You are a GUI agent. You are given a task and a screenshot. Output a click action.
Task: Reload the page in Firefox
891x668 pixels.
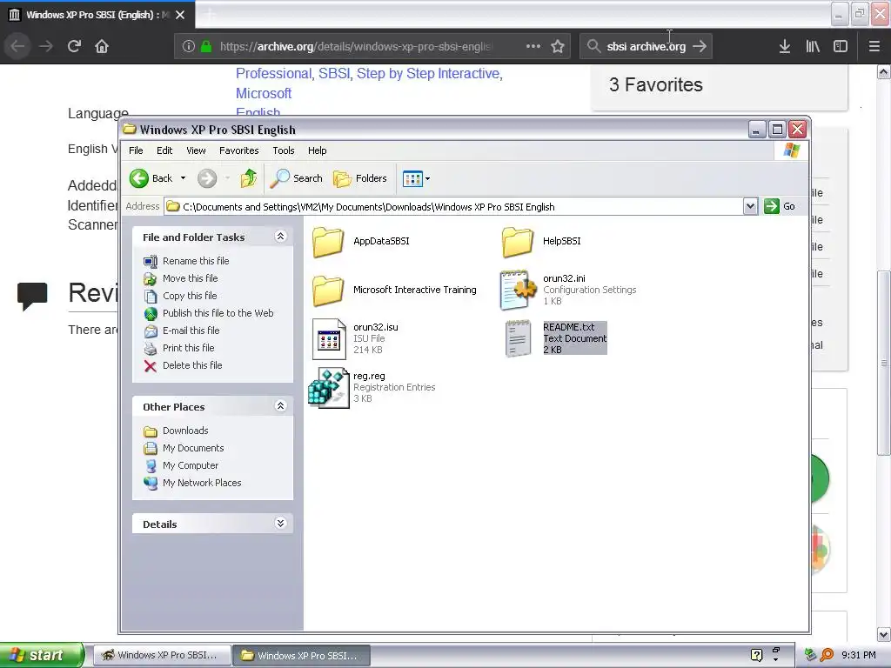(x=74, y=46)
